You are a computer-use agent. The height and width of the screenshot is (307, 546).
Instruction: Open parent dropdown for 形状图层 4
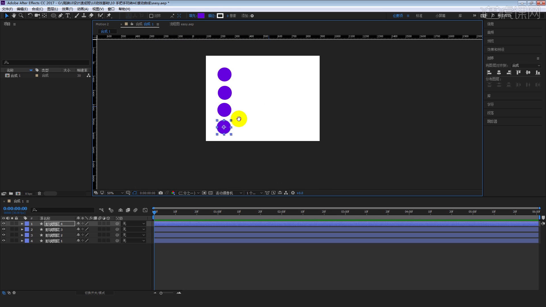(x=134, y=224)
